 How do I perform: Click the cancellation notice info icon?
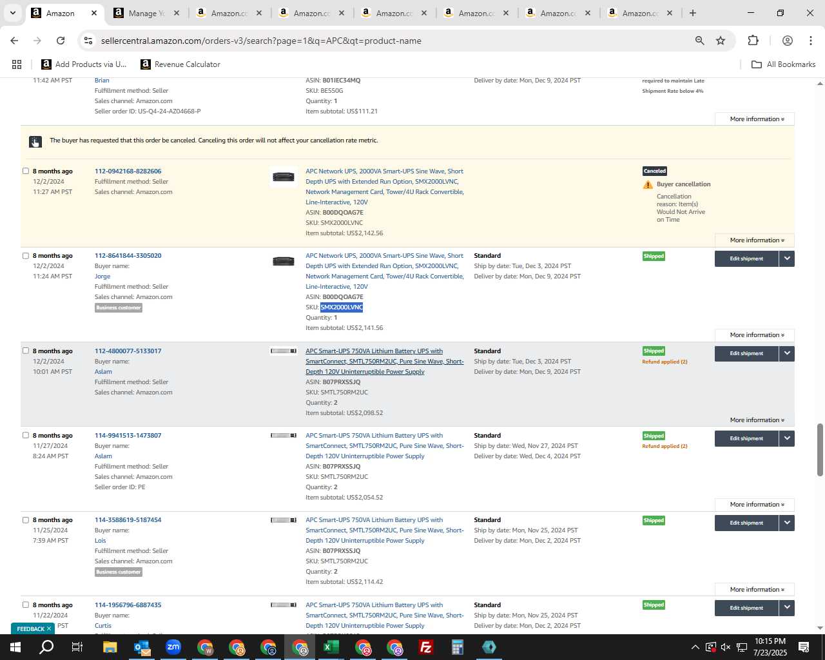pos(35,142)
